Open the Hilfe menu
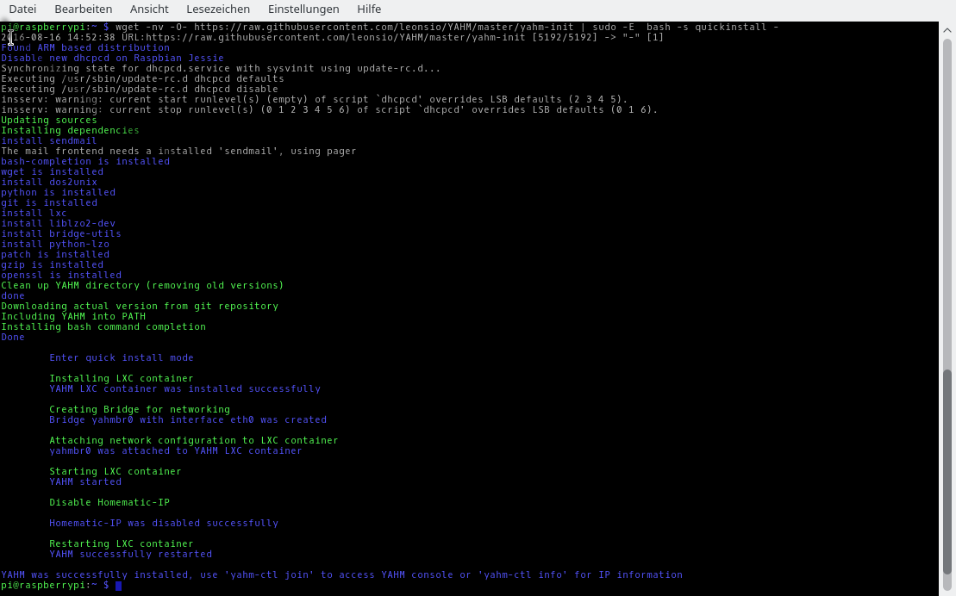 pos(369,9)
